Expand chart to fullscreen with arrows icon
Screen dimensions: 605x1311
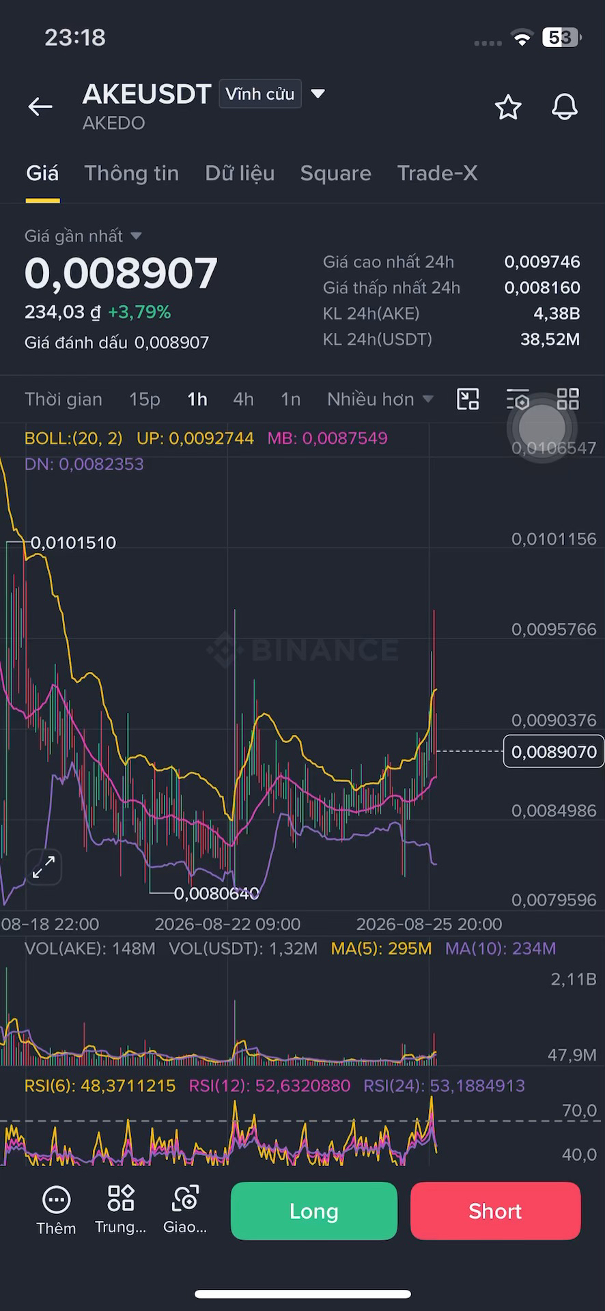[44, 867]
